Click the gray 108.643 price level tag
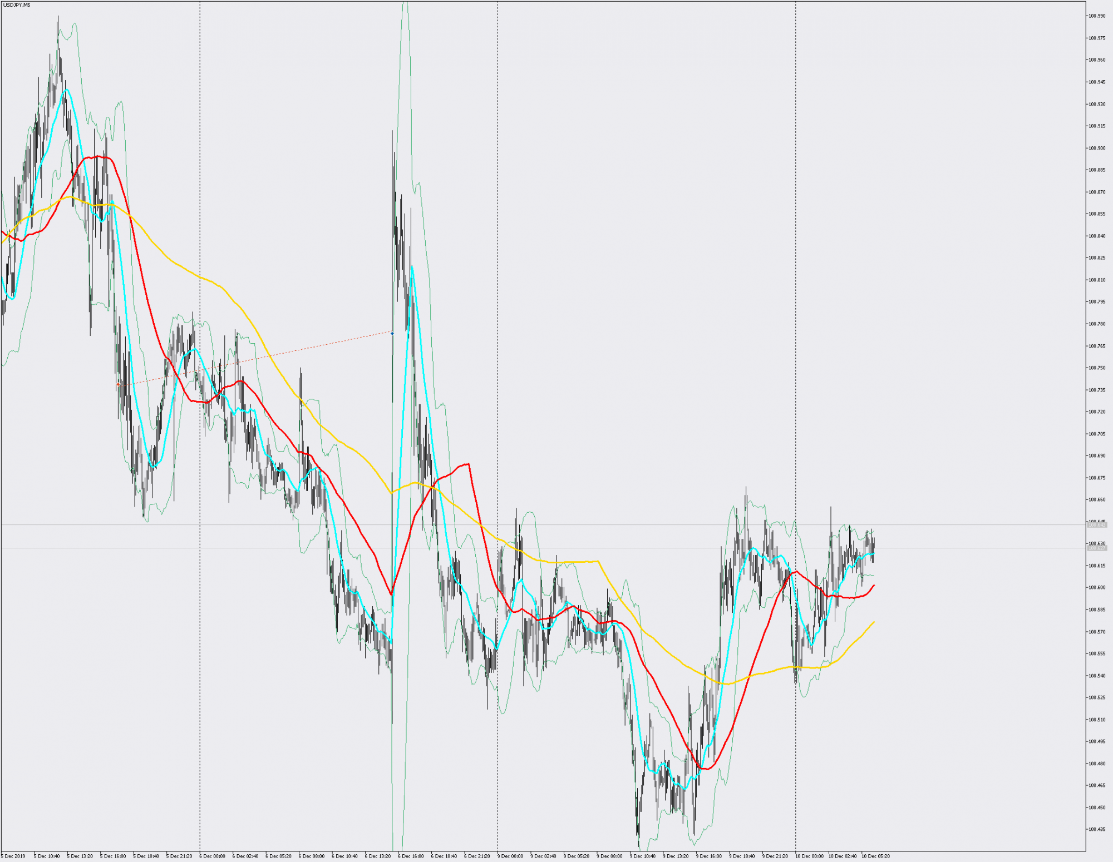The width and height of the screenshot is (1113, 862). [1097, 525]
